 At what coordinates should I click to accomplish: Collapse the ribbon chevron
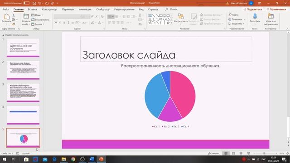[x=287, y=29]
